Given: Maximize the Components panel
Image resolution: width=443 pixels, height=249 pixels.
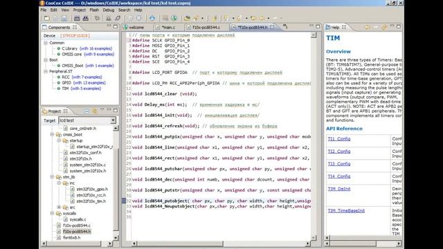Looking at the screenshot, I should [116, 26].
